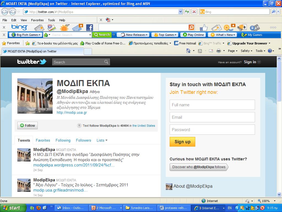Open the Sign in dropdown
Image resolution: width=282 pixels, height=212 pixels.
(252, 62)
